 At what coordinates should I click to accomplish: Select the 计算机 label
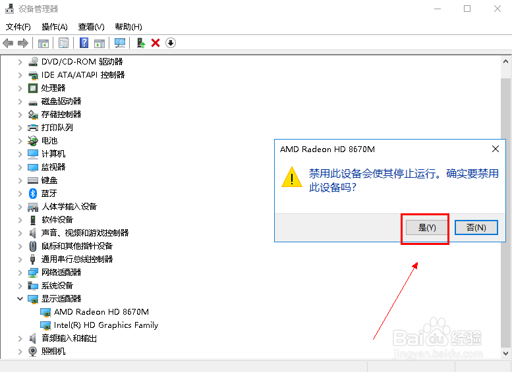(x=53, y=154)
